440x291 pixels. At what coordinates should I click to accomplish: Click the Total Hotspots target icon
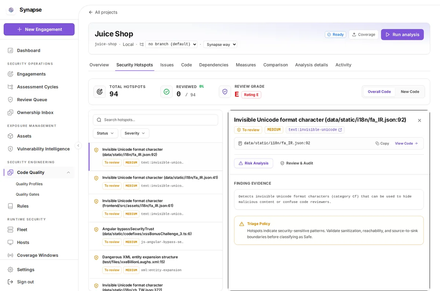tap(99, 92)
